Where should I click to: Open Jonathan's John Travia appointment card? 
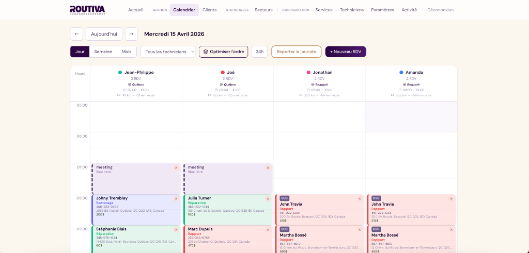[315, 209]
